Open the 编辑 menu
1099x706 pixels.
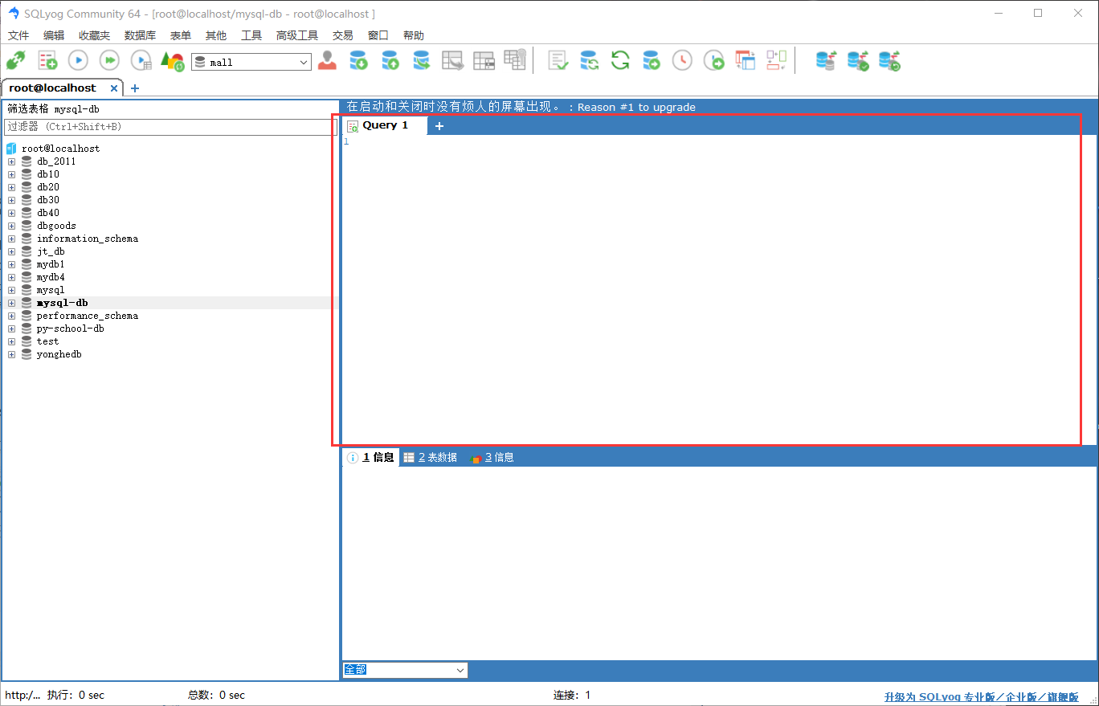coord(54,35)
